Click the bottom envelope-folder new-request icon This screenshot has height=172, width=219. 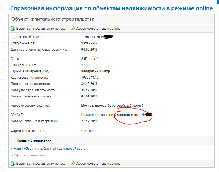point(72,164)
